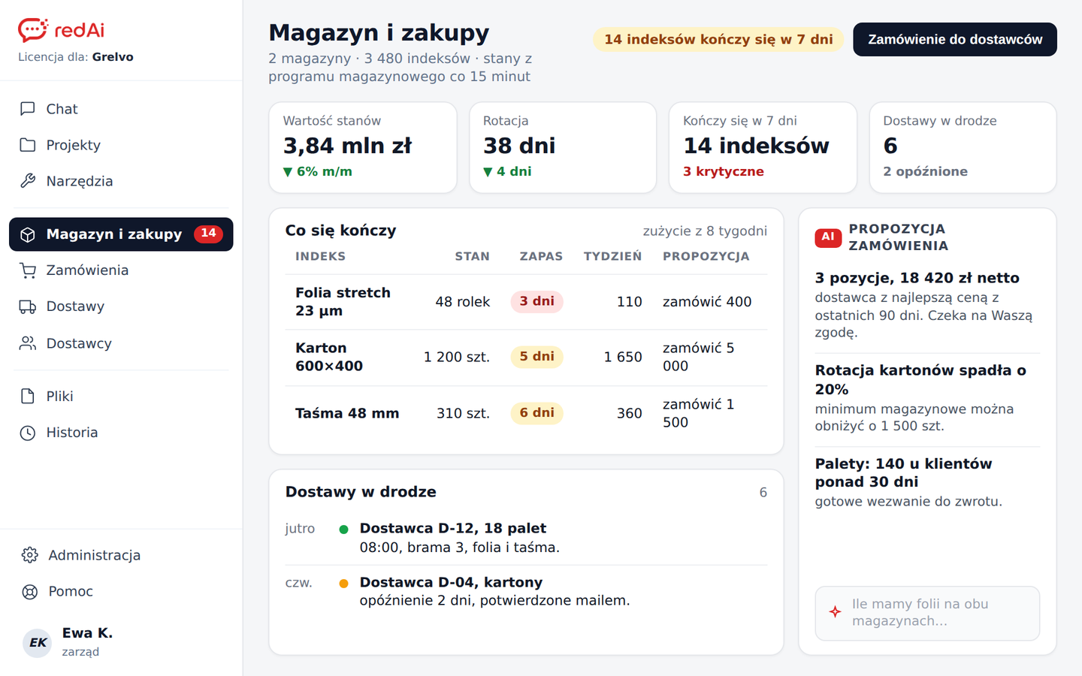
Task: Open Chat via its speech bubble icon
Action: 28,109
